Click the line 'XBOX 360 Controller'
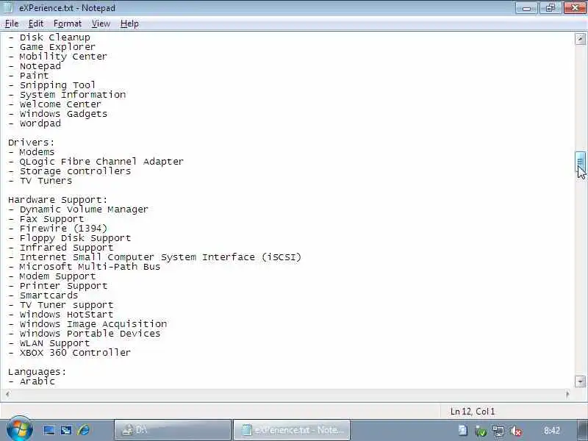Screen dimensions: 588x441 point(69,353)
